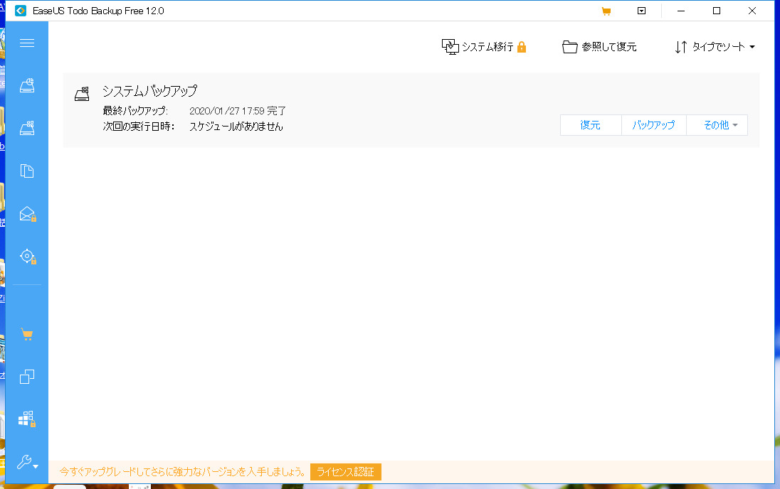The image size is (780, 489).
Task: Select the File Backup sidebar icon
Action: [x=27, y=171]
